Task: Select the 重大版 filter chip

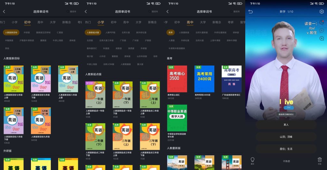Action: click(x=140, y=64)
